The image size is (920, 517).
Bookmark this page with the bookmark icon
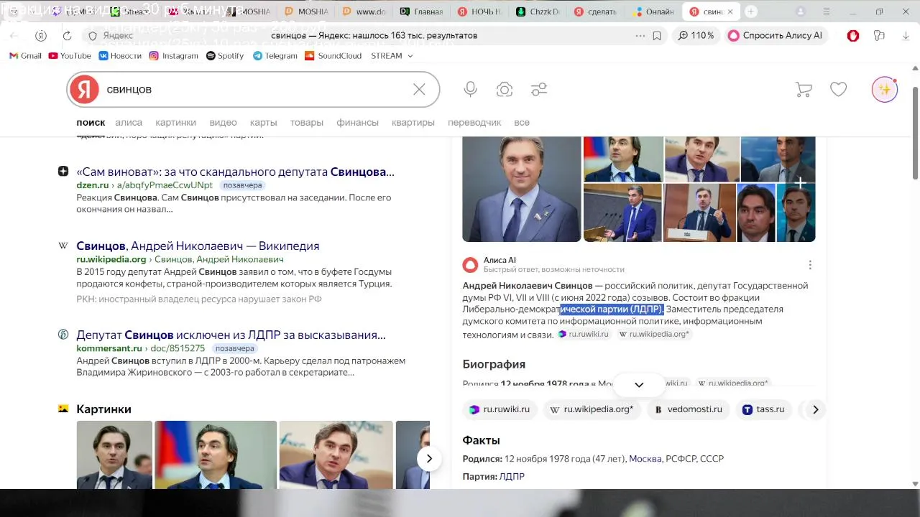[x=657, y=35]
